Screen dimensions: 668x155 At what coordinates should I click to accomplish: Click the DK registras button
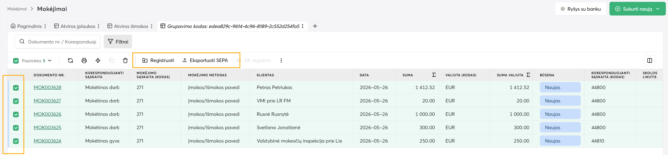[x=254, y=60]
